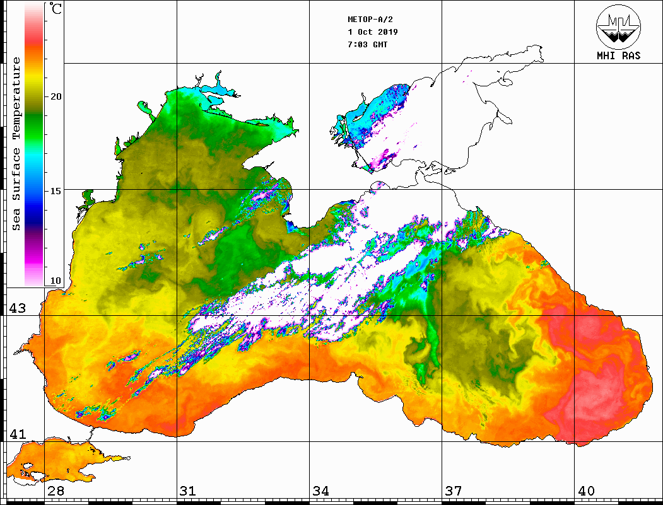Click the 15 tick label on color scale
The height and width of the screenshot is (505, 663).
[x=56, y=191]
